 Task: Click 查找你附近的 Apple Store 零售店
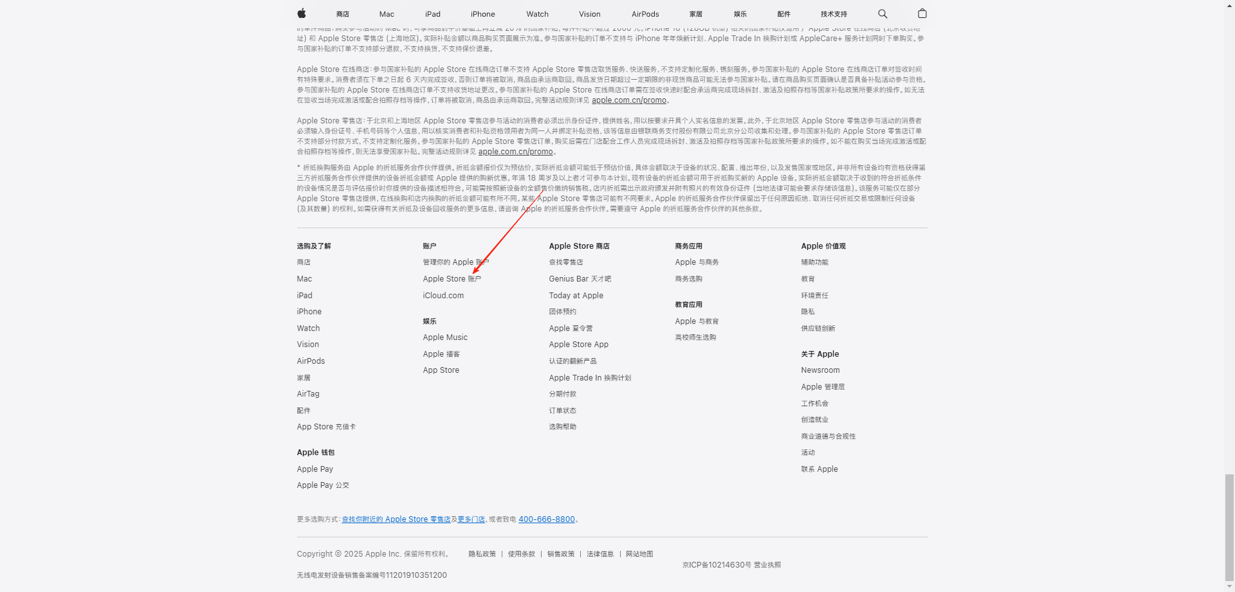(396, 519)
